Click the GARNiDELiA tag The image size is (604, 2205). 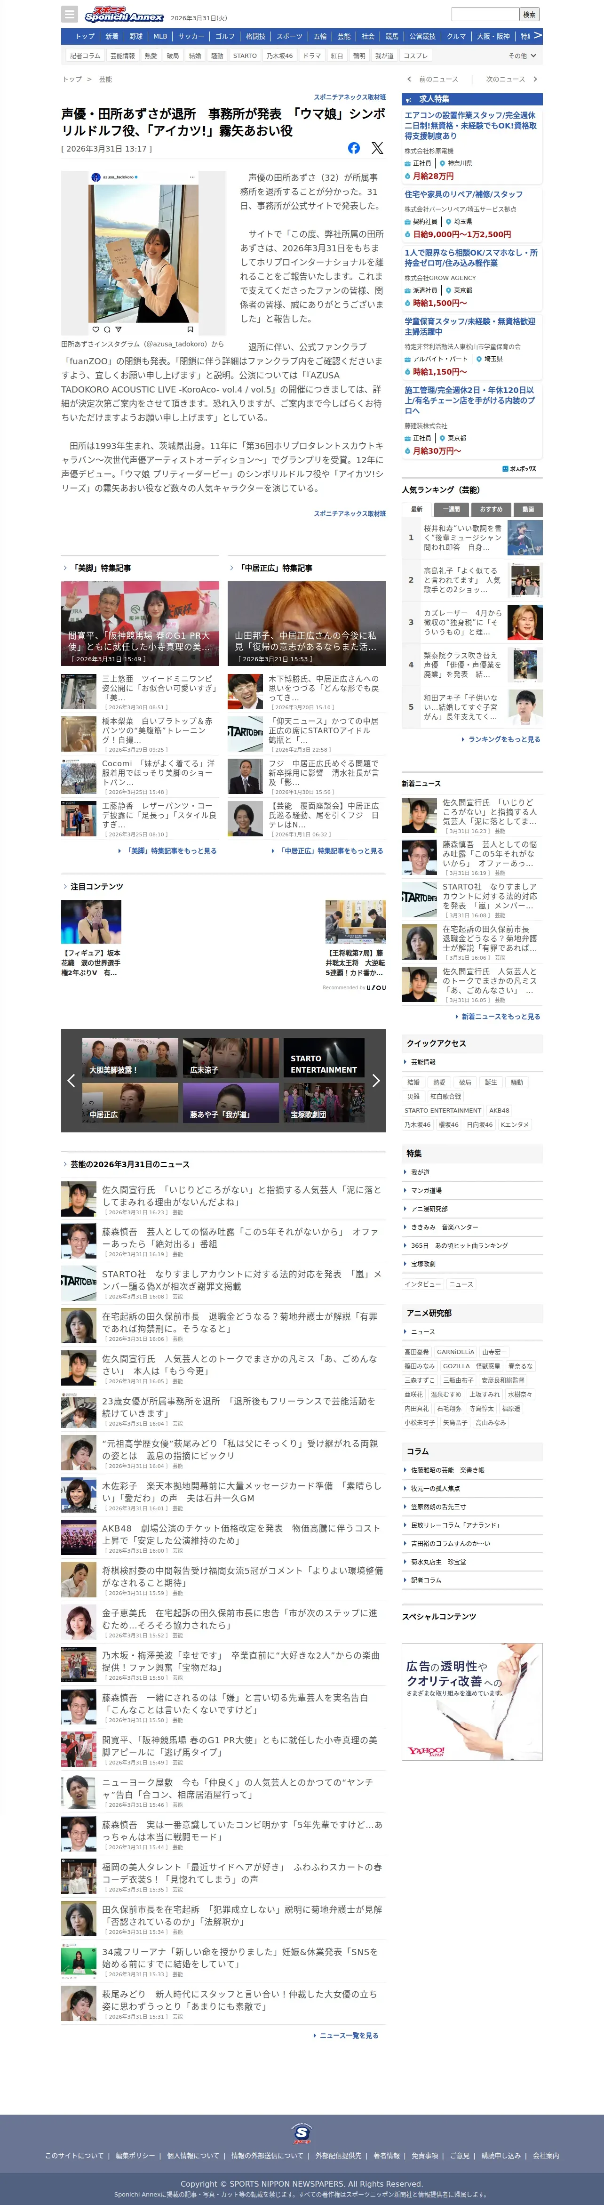point(455,1353)
